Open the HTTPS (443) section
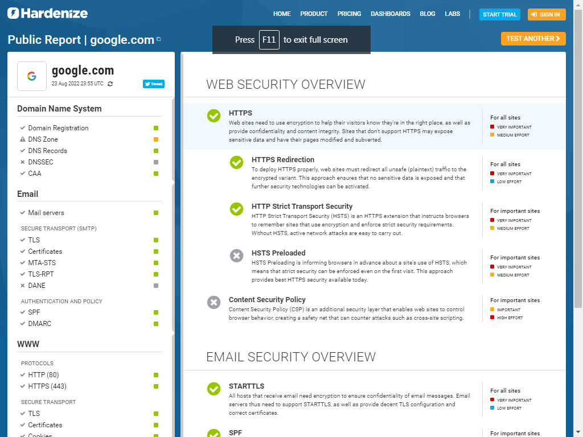 tap(47, 386)
